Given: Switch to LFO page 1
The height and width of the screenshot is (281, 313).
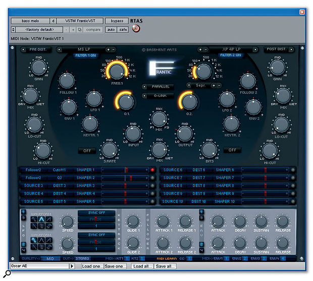Looking at the screenshot, I should point(24,212).
